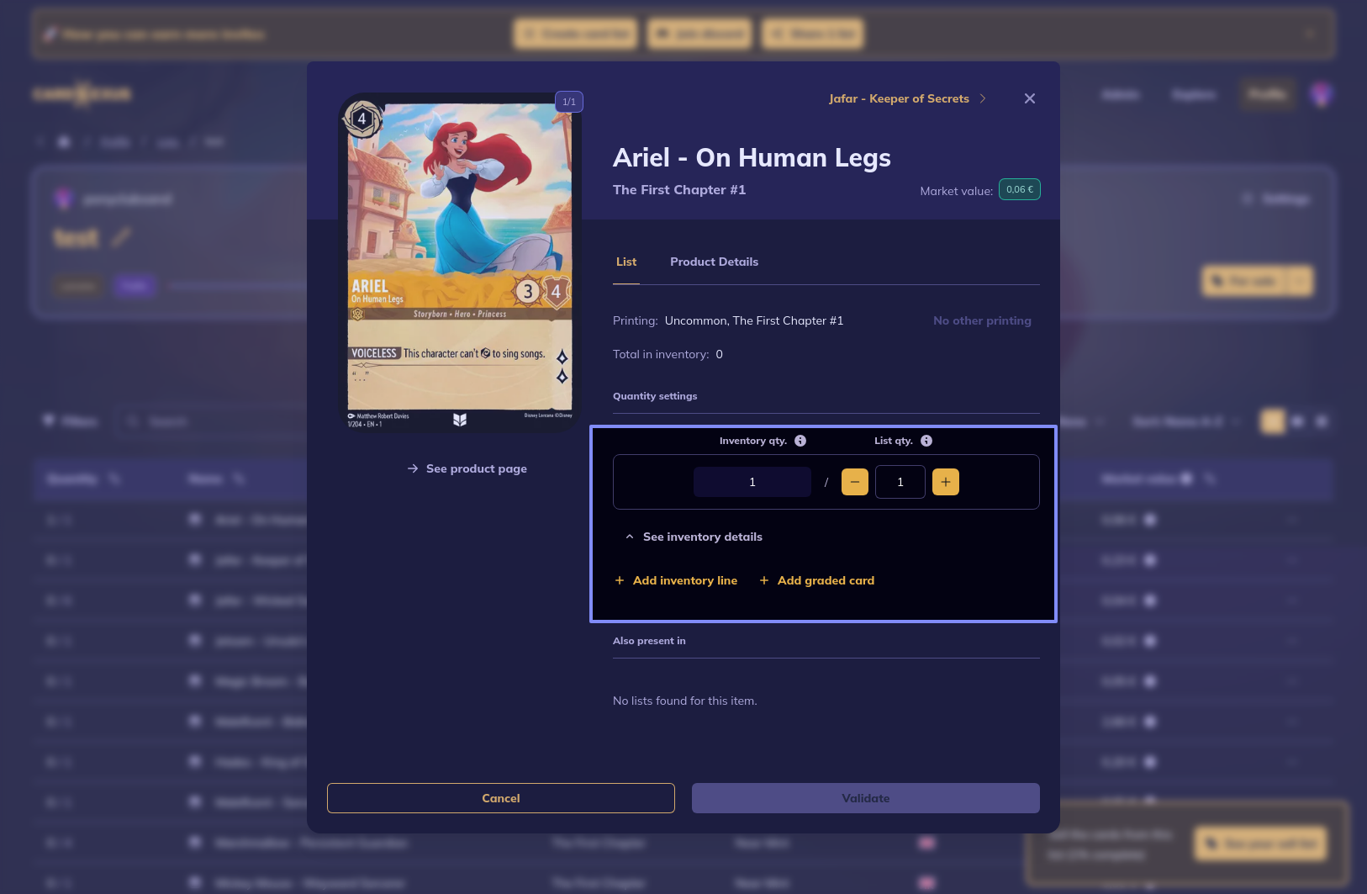Click the Ariel card image

(x=460, y=262)
